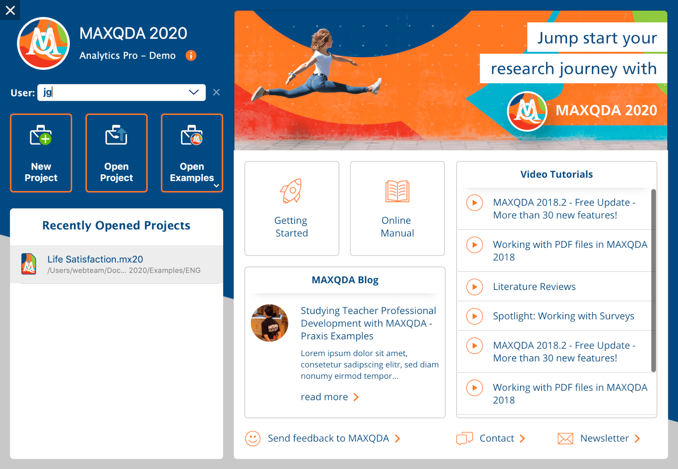Click the read more link
The image size is (678, 469).
pyautogui.click(x=324, y=397)
